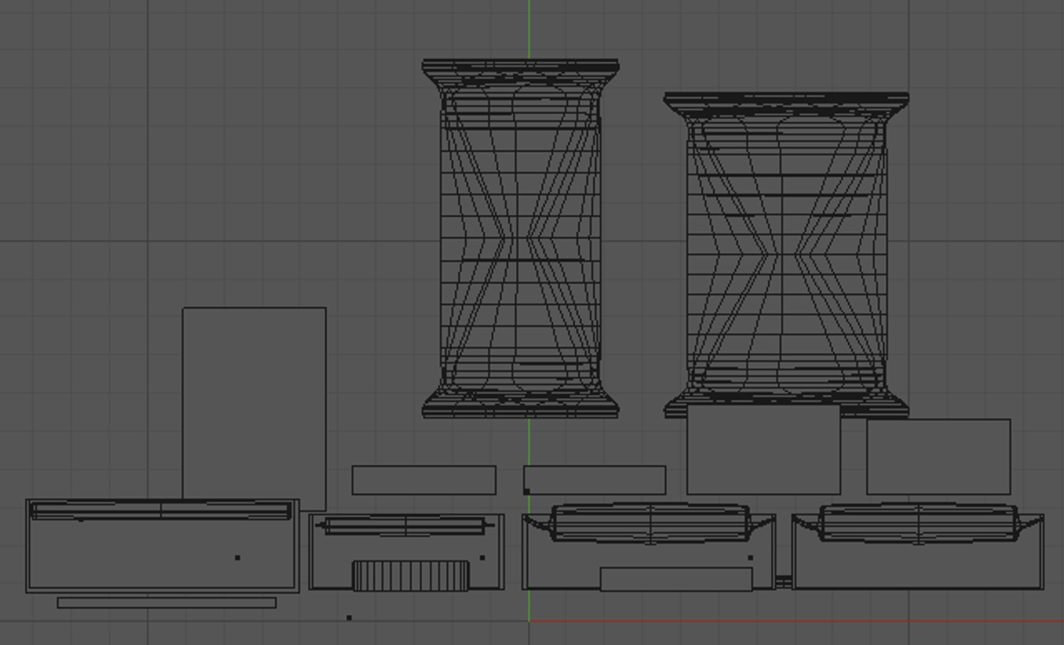The image size is (1064, 645).
Task: Select the inner rectangle inside the left roller box
Action: click(676, 579)
